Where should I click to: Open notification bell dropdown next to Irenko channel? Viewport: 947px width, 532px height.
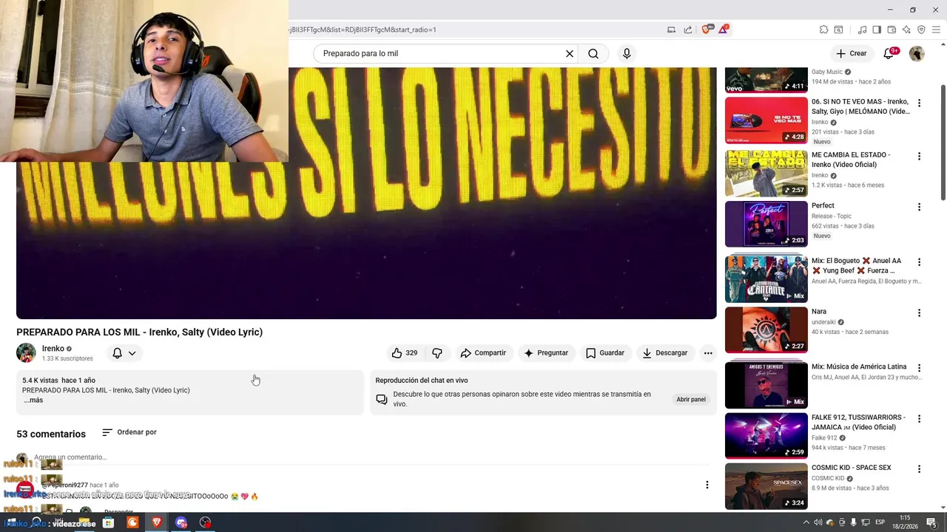point(124,353)
